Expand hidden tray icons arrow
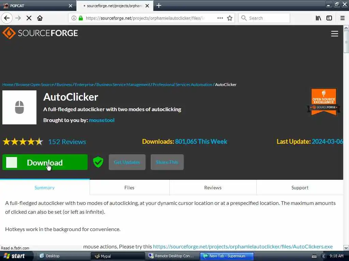Viewport: 349px width, 261px height. pos(324,256)
